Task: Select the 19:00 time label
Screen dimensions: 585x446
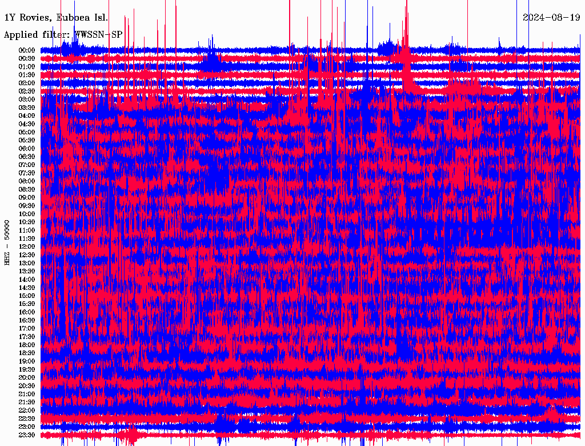Action: [x=27, y=361]
